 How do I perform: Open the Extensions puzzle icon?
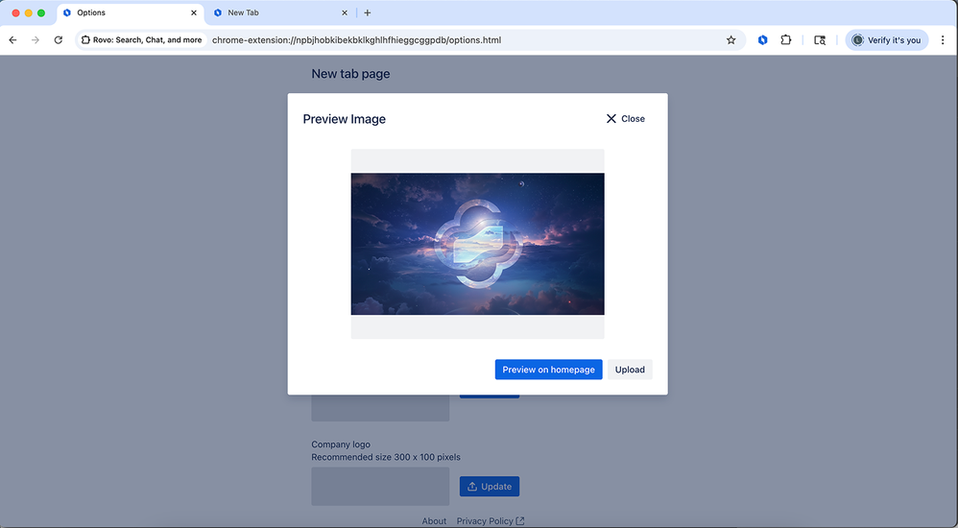(786, 39)
